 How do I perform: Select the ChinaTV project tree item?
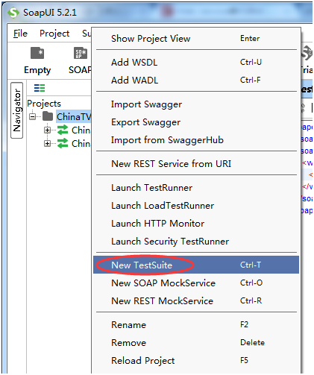(x=74, y=116)
